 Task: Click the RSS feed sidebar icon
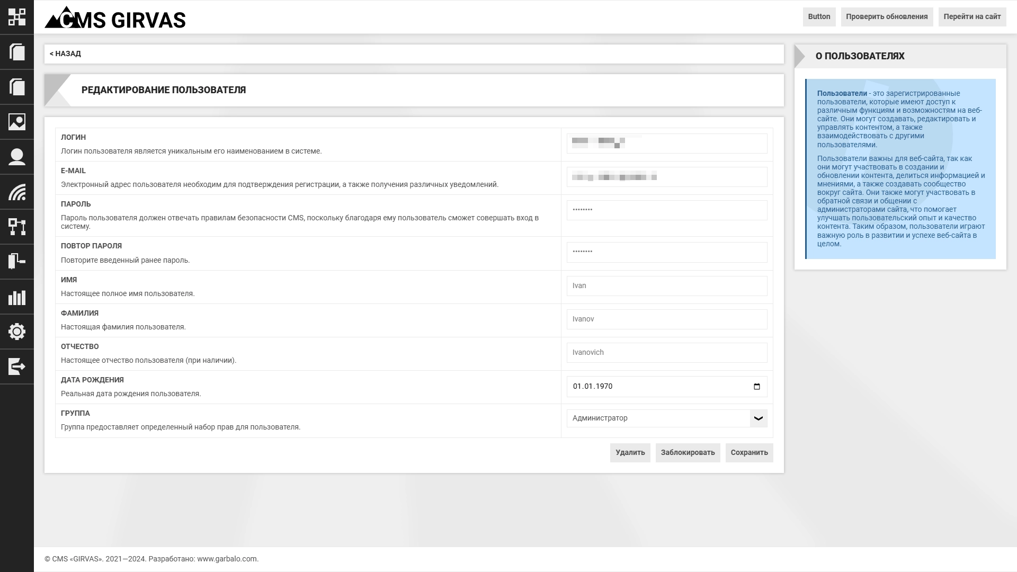pyautogui.click(x=17, y=192)
